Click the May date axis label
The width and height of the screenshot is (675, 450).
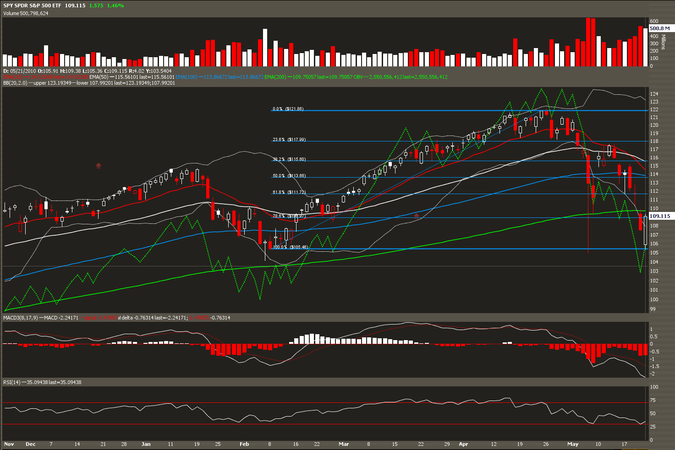(573, 444)
